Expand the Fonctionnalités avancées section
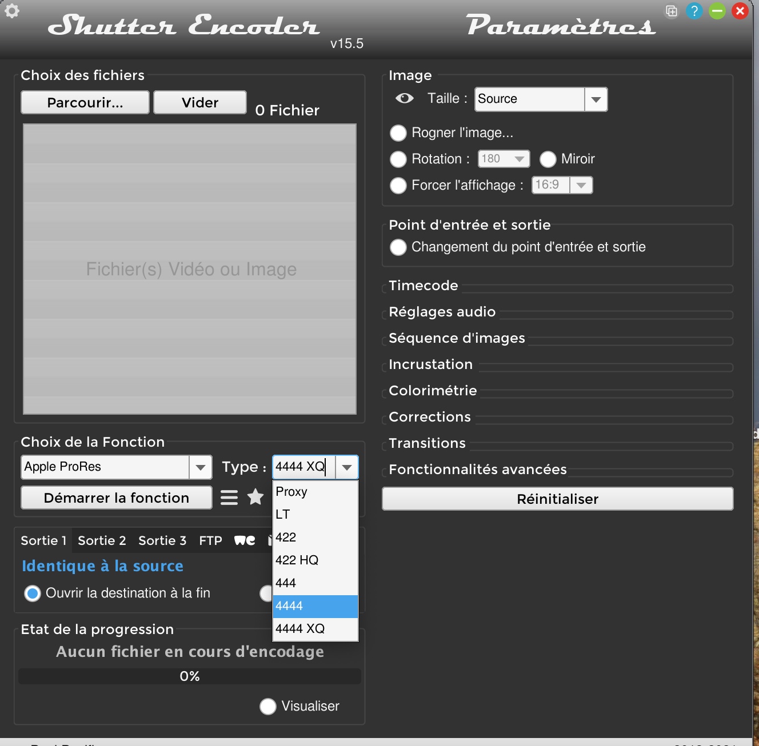759x746 pixels. tap(478, 470)
